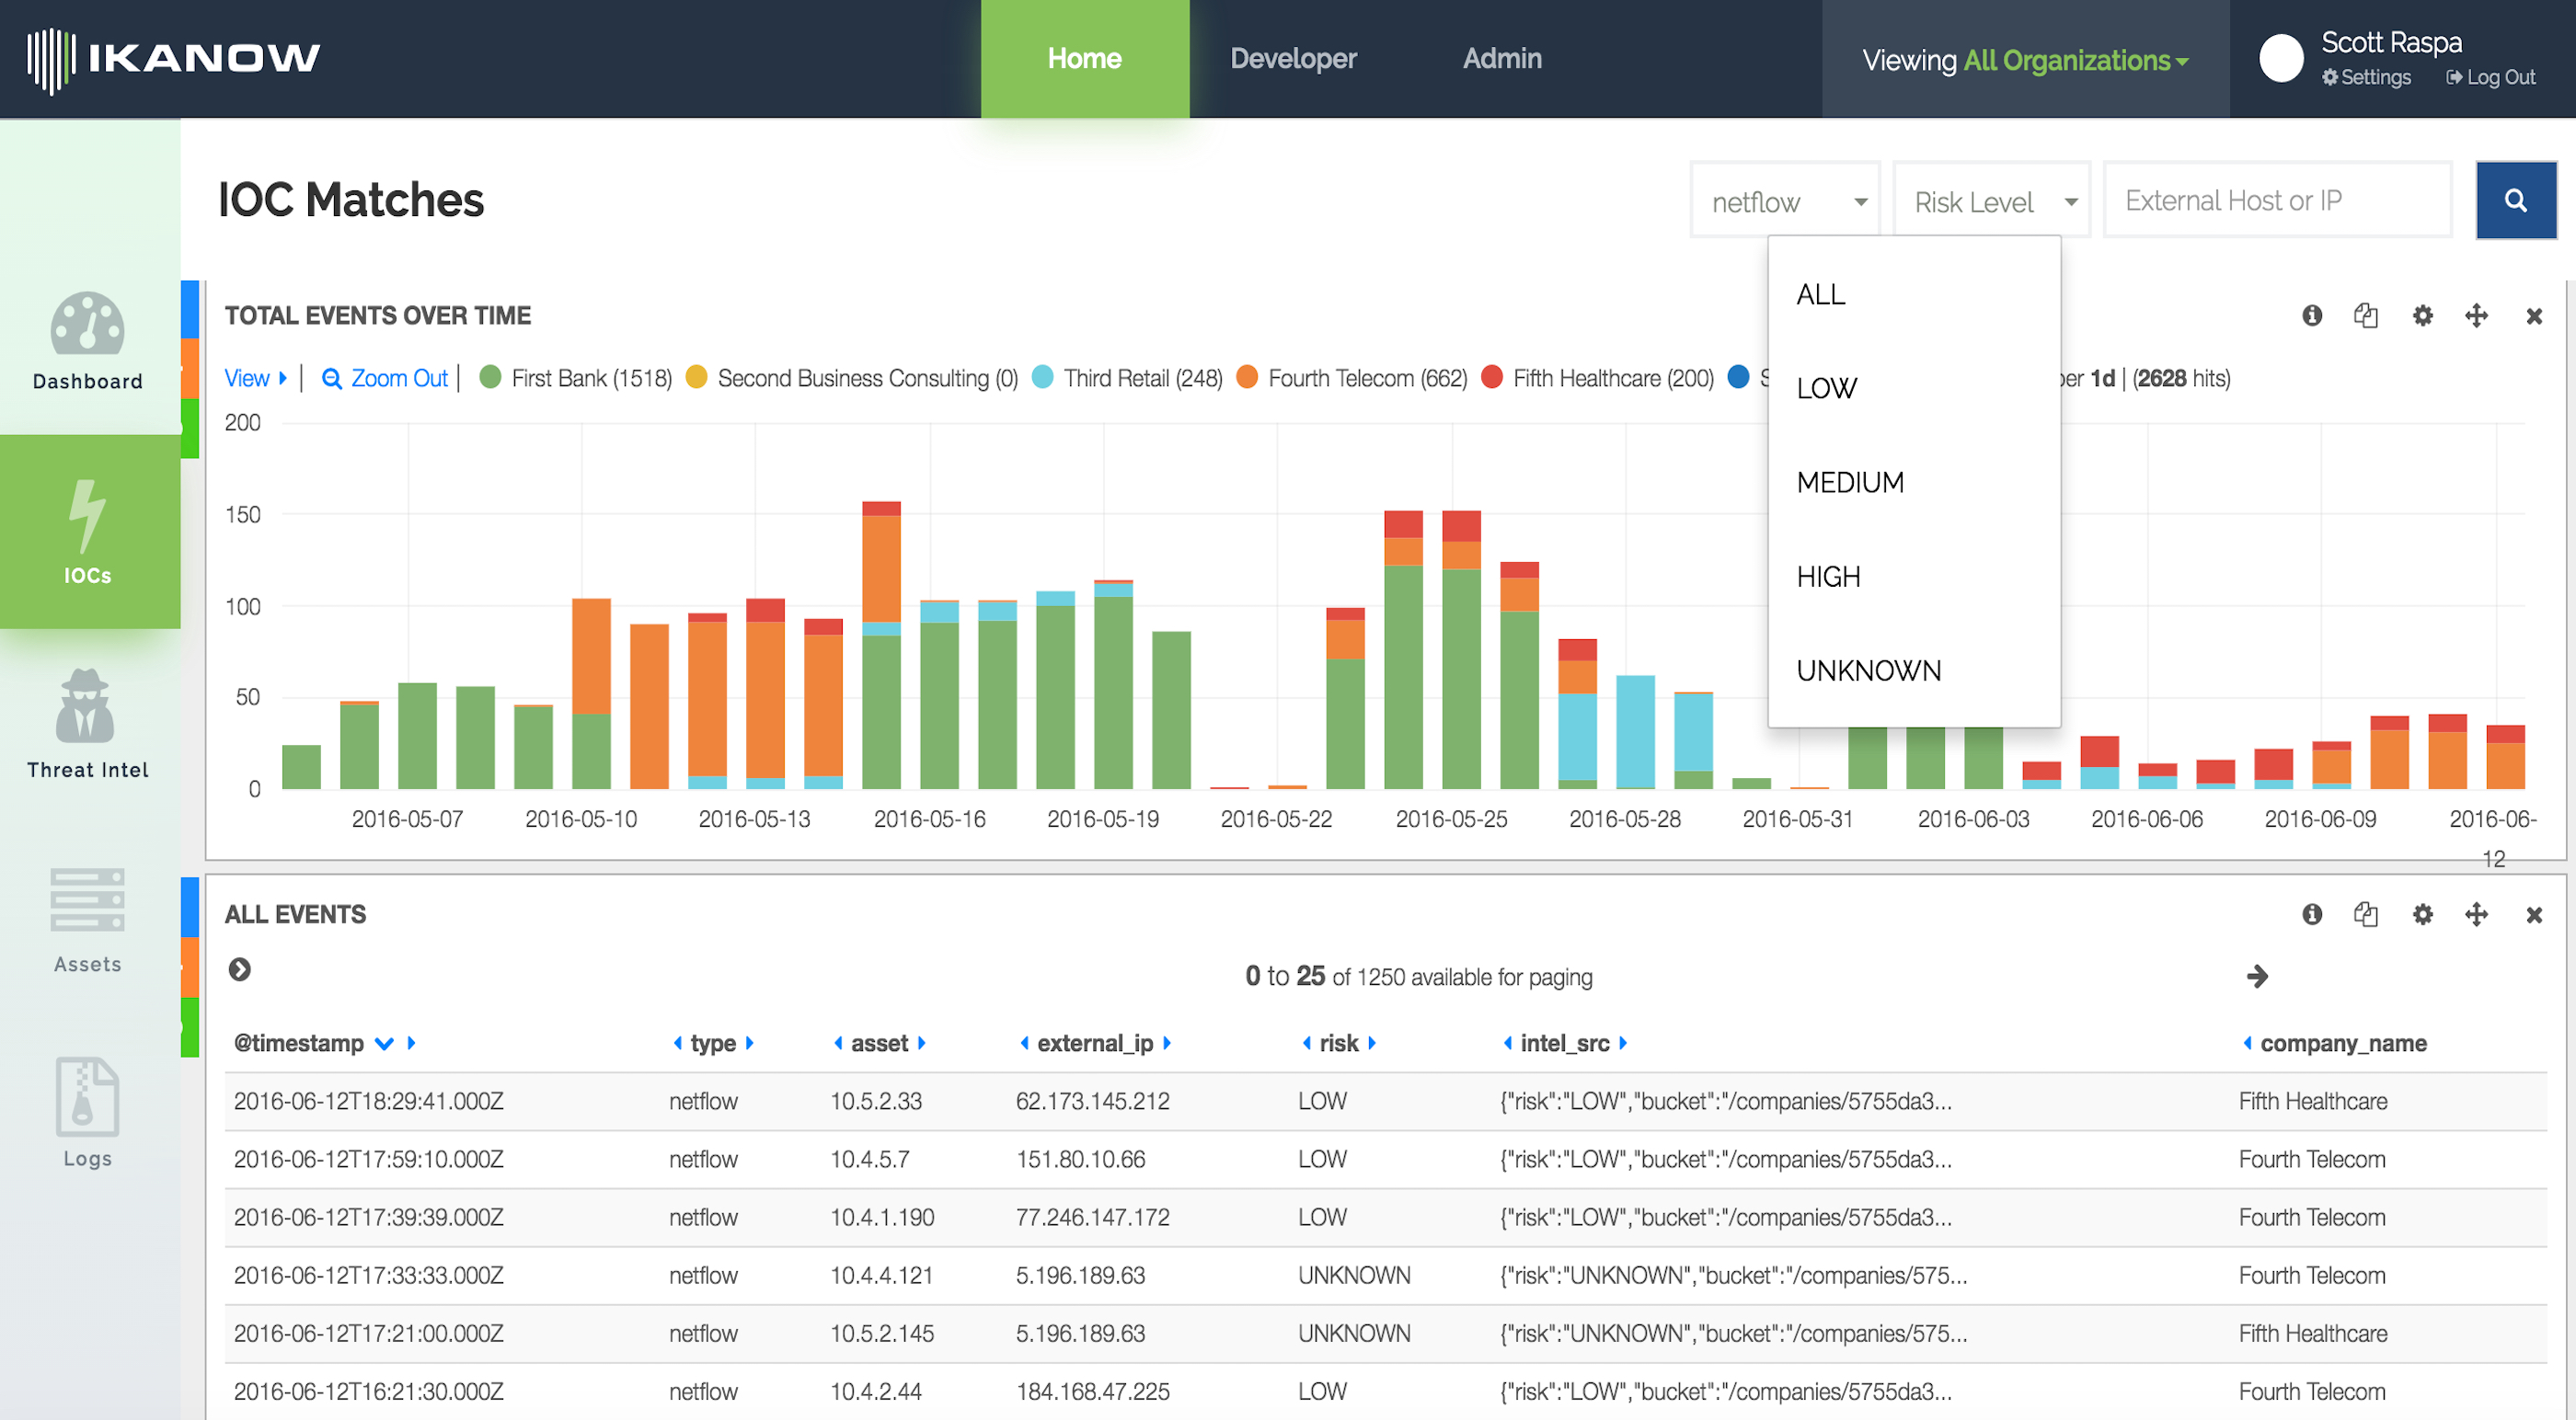Expand Viewing All Organizations dropdown

click(2026, 60)
